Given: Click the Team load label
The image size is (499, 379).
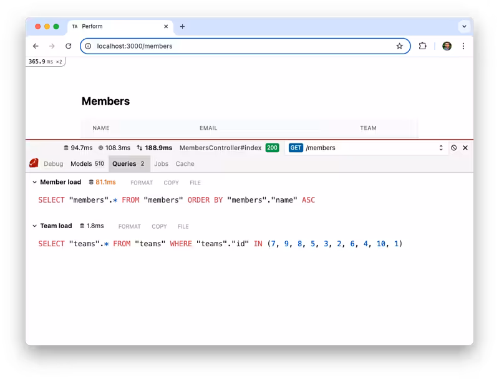Looking at the screenshot, I should [x=56, y=226].
